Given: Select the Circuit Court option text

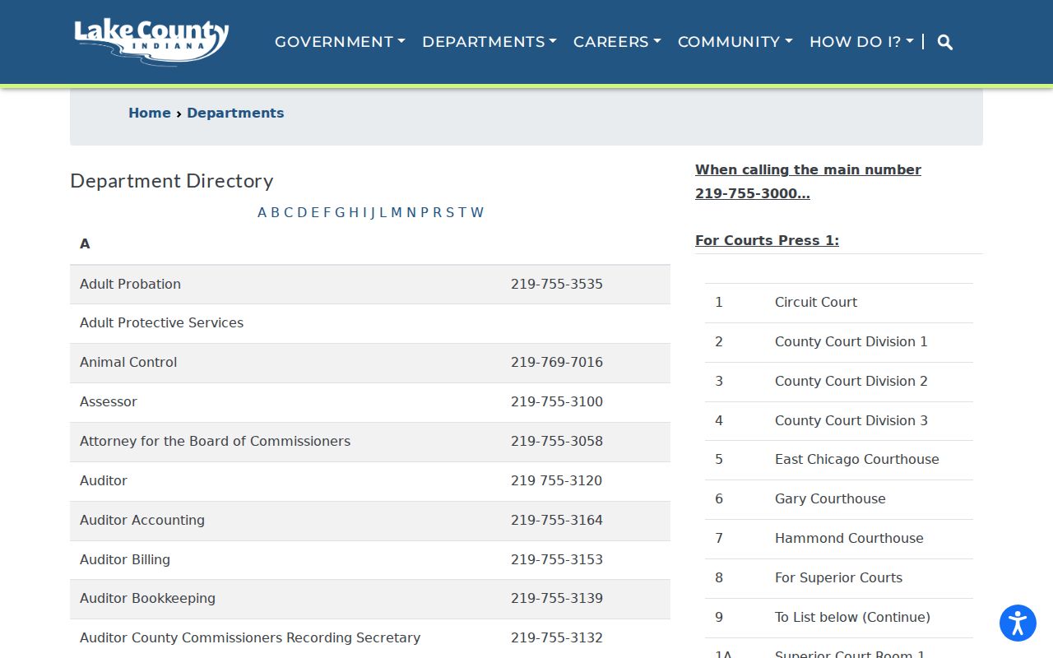Looking at the screenshot, I should point(816,303).
